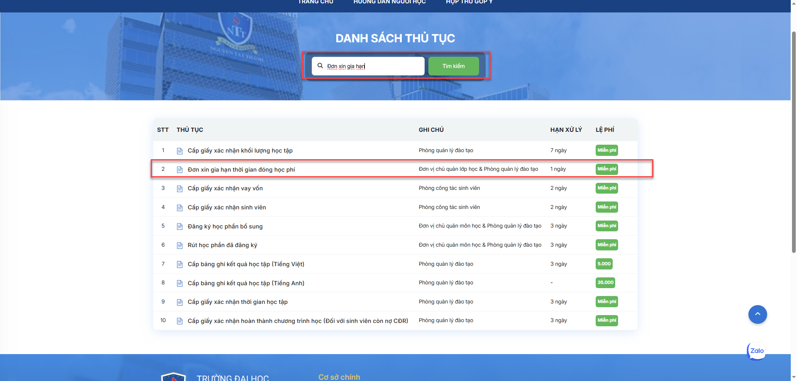Viewport: 797px width, 381px height.
Task: Open Cấp bảng ghi kết quả học tập (Tiếng Anh)
Action: coord(246,283)
